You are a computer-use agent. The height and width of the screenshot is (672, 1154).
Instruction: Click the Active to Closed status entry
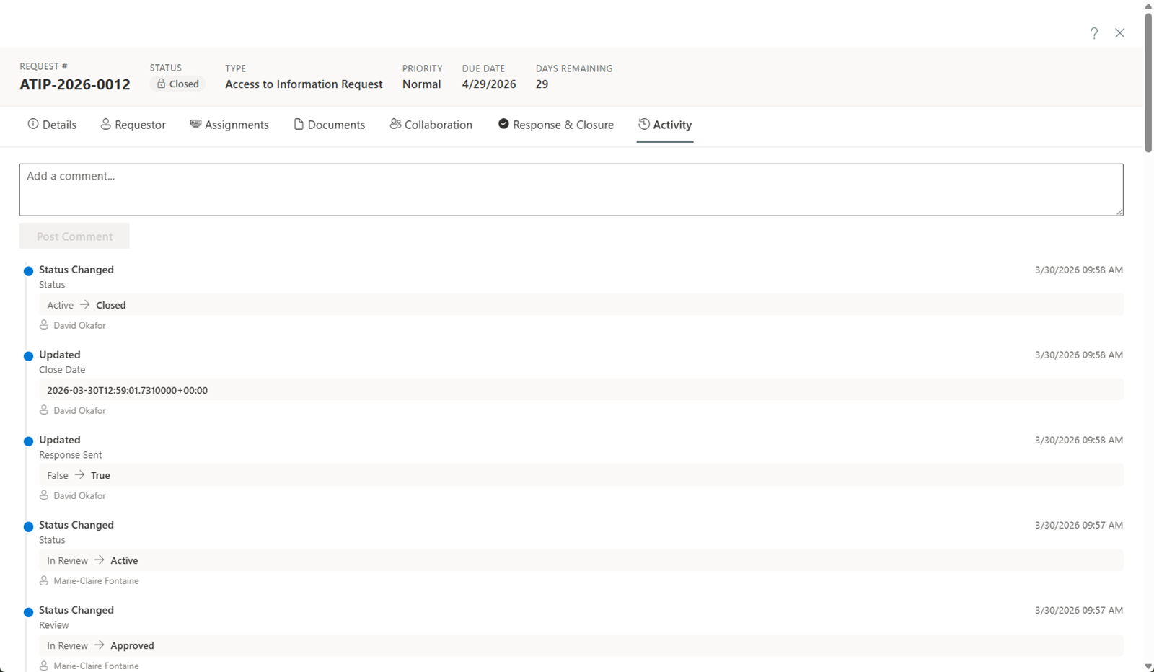87,305
